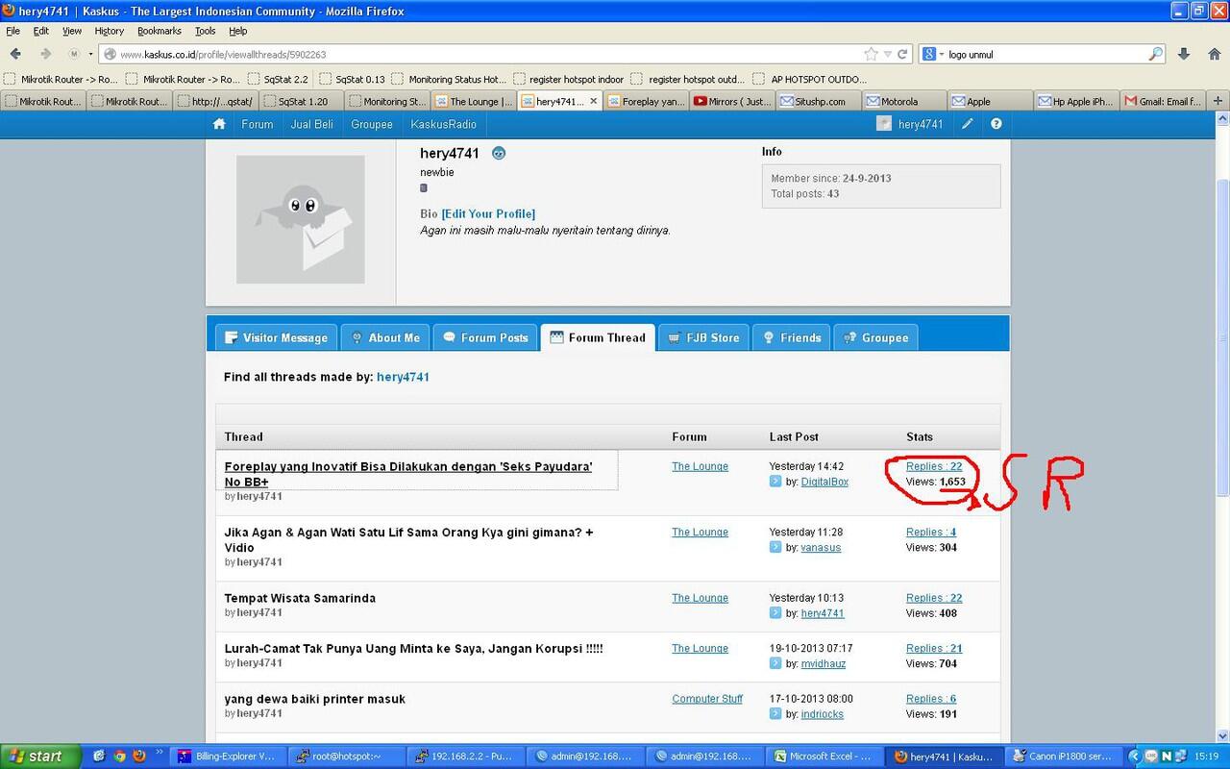Open the Help menu

pyautogui.click(x=238, y=31)
